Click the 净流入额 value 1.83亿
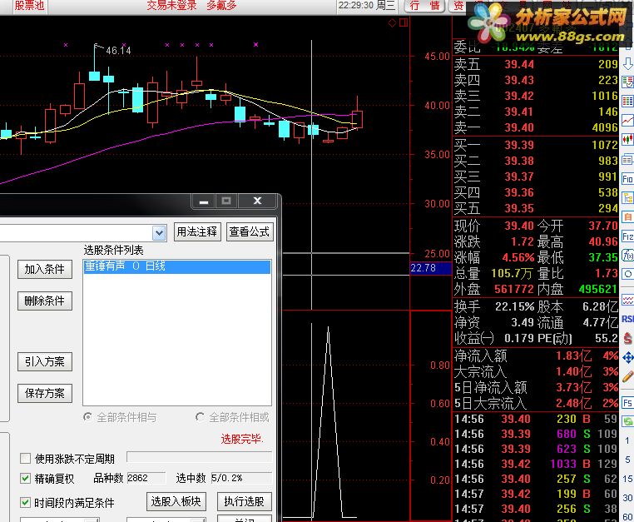This screenshot has width=634, height=522. [574, 356]
